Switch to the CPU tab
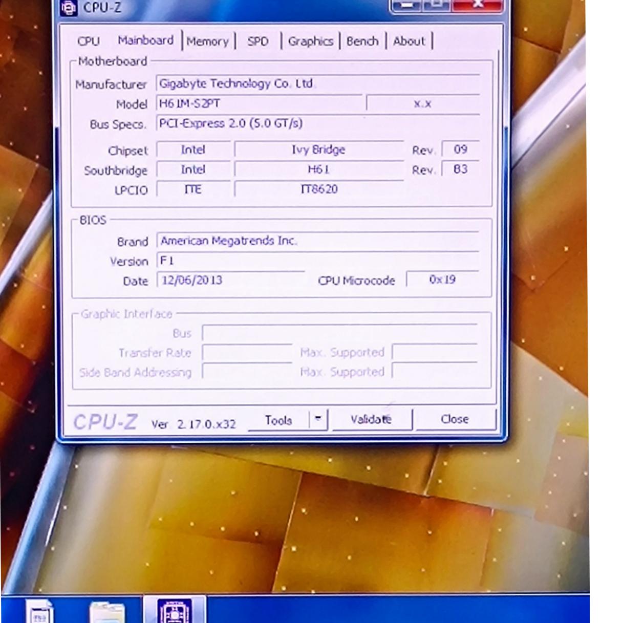Viewport: 623px width, 623px height. click(x=88, y=41)
